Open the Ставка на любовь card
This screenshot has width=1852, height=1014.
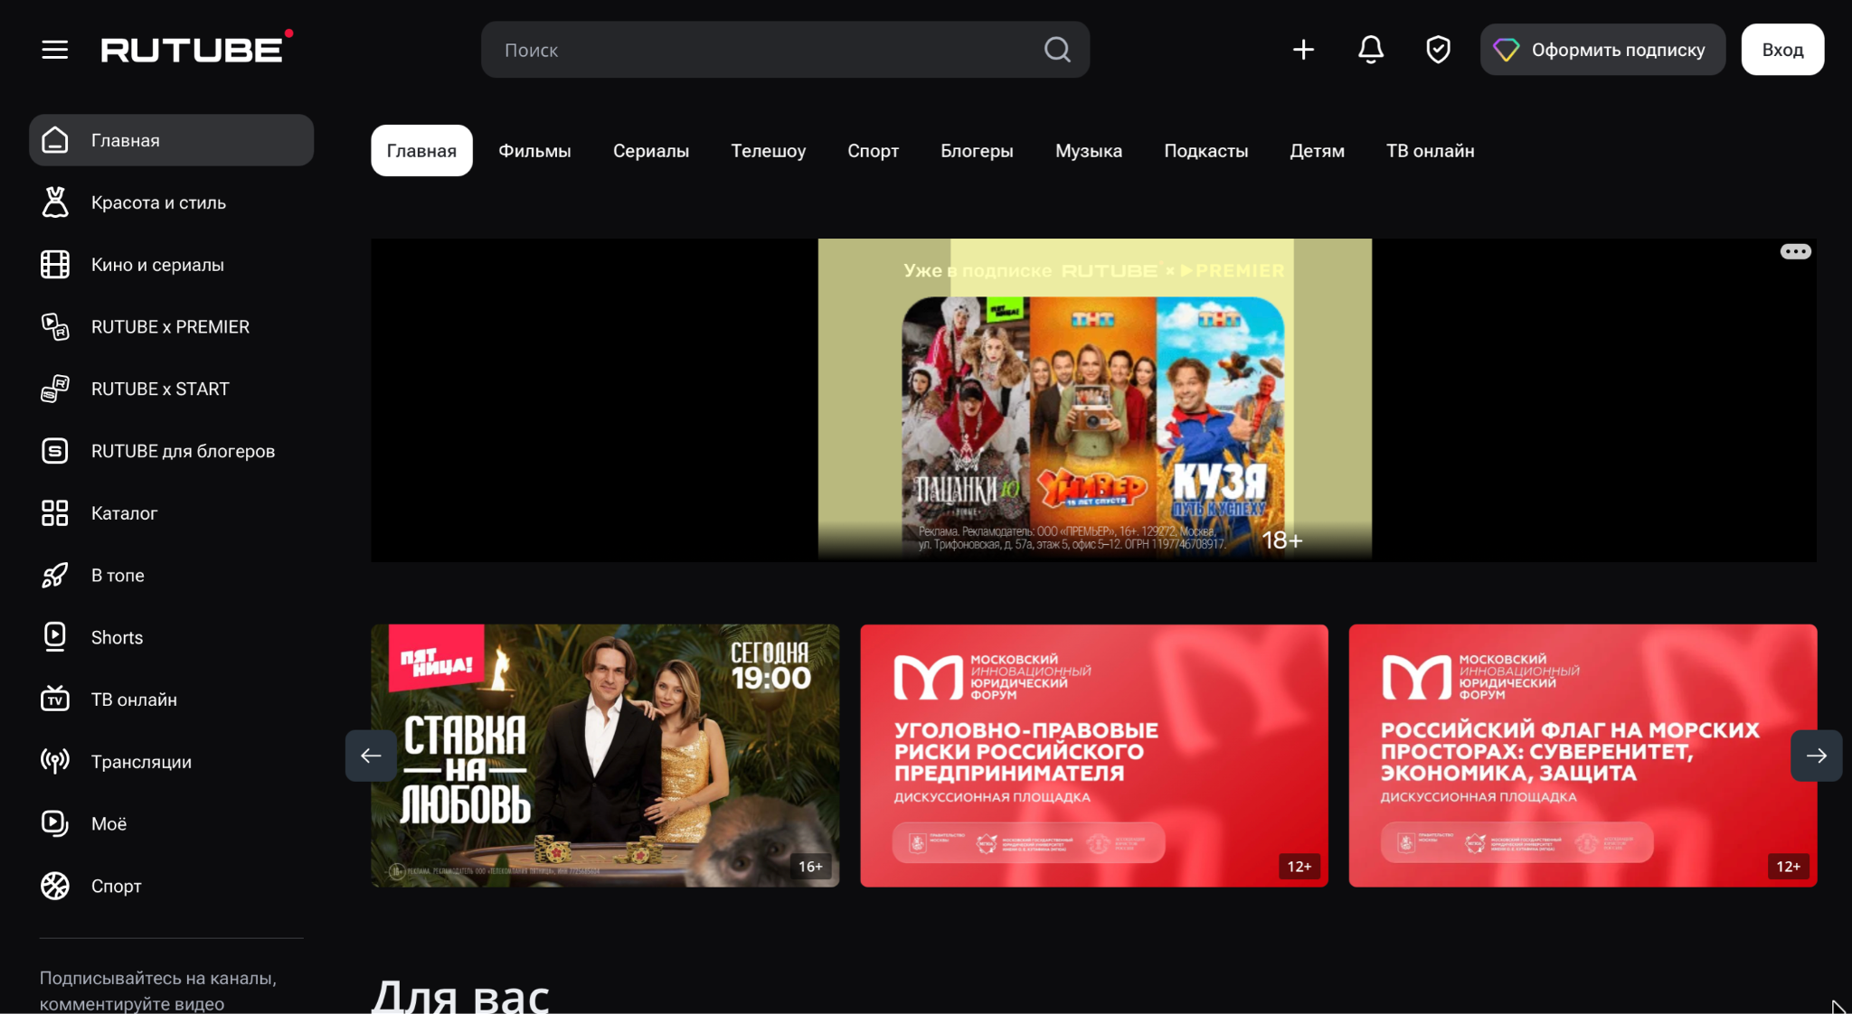(605, 756)
